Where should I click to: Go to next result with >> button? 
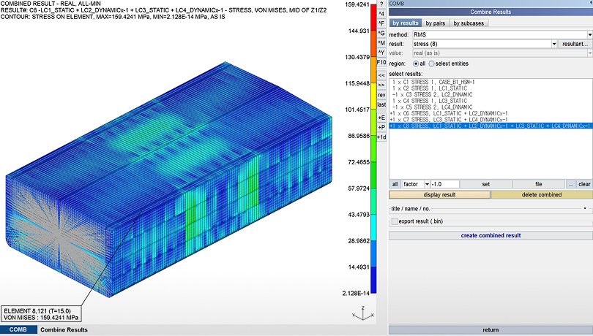[381, 85]
